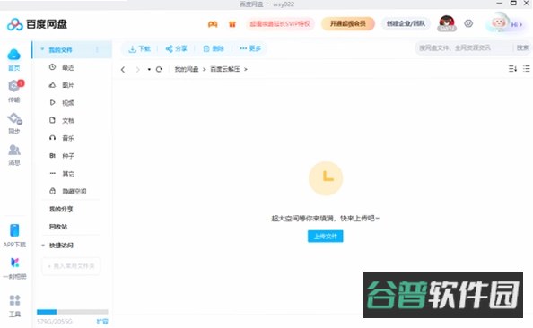The height and width of the screenshot is (328, 533).
Task: Go forward with the right arrow
Action: pos(137,70)
